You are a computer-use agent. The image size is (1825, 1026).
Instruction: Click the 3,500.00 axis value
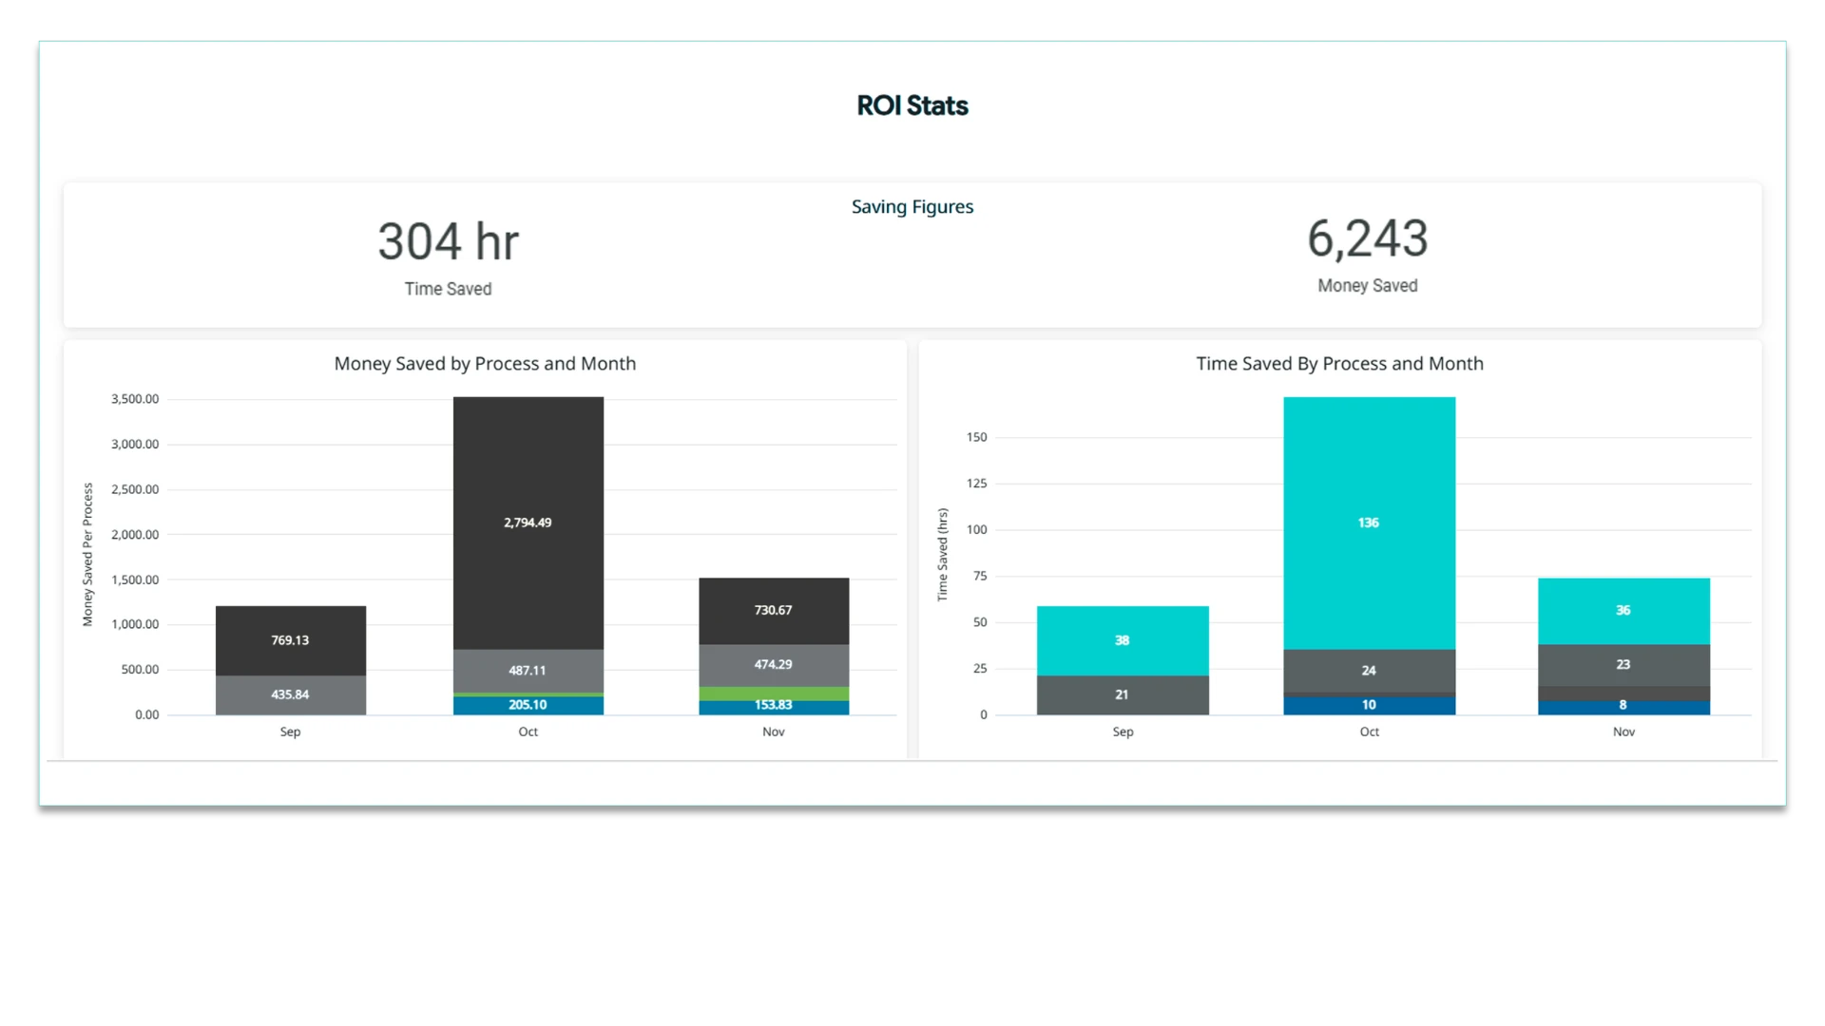135,400
